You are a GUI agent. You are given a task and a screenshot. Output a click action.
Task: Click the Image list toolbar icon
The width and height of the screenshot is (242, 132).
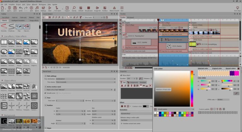click(x=97, y=8)
